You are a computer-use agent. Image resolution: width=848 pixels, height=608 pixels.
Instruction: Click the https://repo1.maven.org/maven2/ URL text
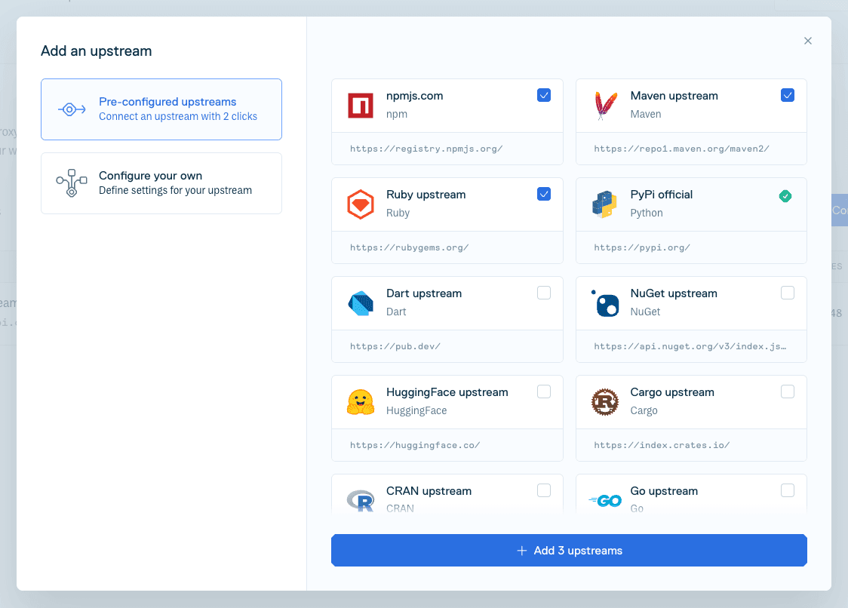681,149
